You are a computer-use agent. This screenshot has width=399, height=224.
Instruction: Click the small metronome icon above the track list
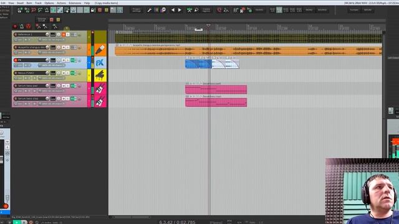[x=22, y=26]
